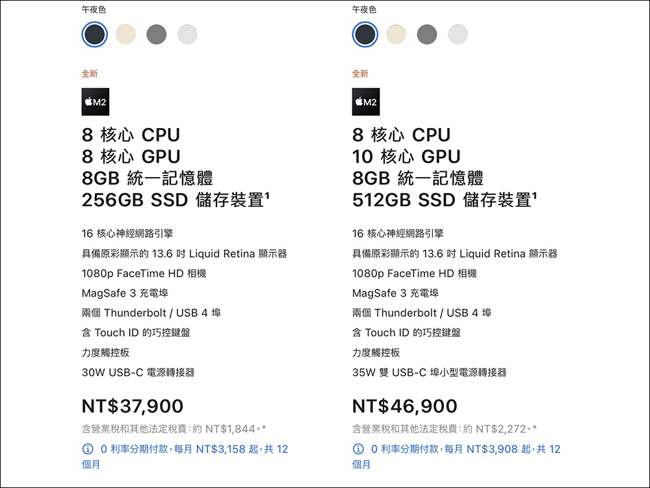The height and width of the screenshot is (488, 650).
Task: Click footnote 1 after the 256GB SSD storage text
Action: tap(266, 196)
